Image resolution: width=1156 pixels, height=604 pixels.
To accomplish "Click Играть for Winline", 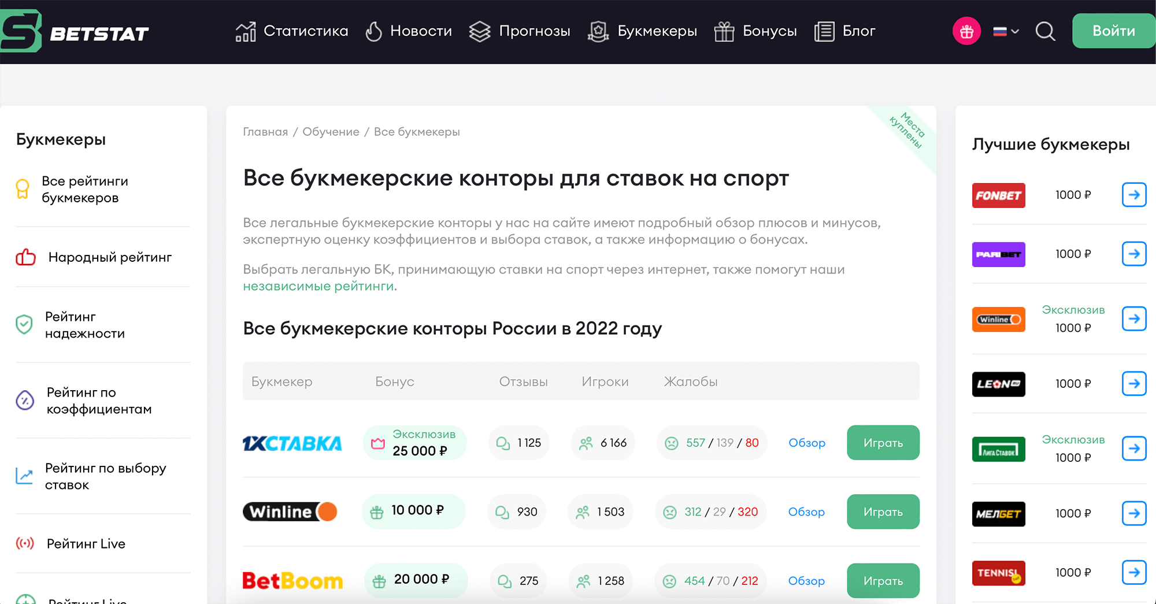I will click(x=883, y=512).
